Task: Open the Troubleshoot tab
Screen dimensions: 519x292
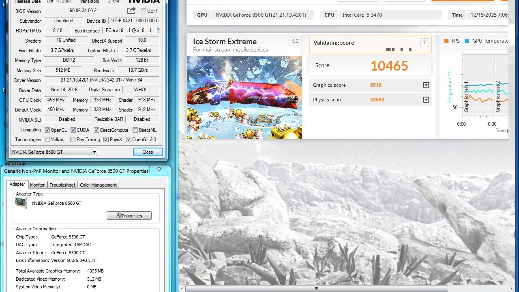Action: tap(62, 185)
